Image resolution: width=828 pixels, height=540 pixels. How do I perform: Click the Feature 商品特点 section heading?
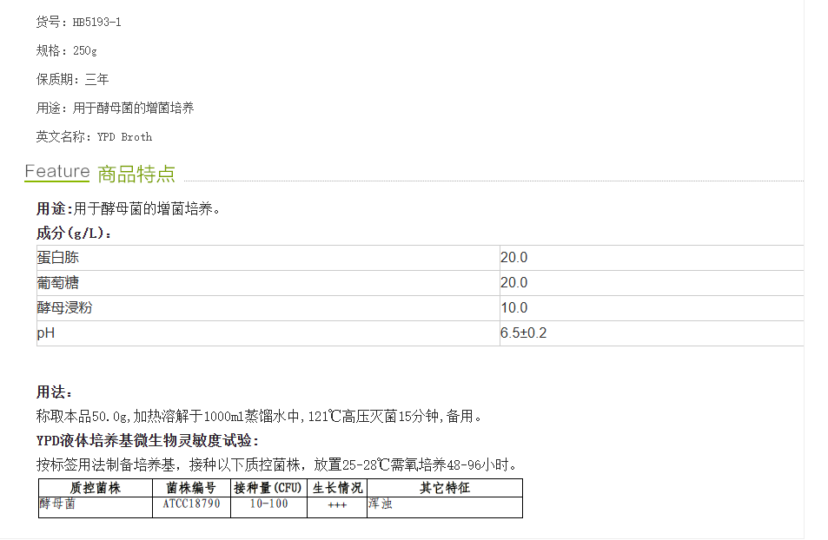100,173
